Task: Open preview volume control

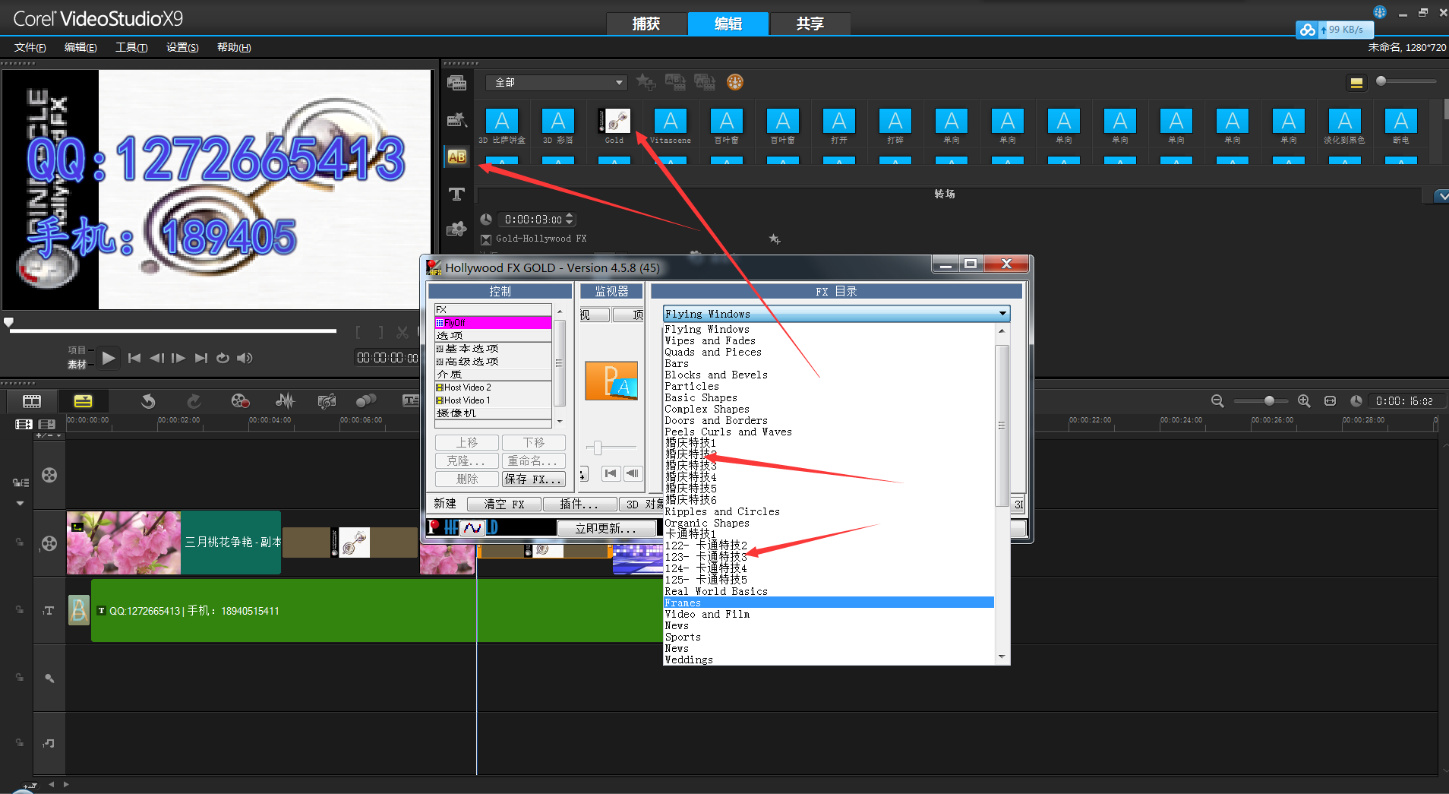Action: point(245,358)
